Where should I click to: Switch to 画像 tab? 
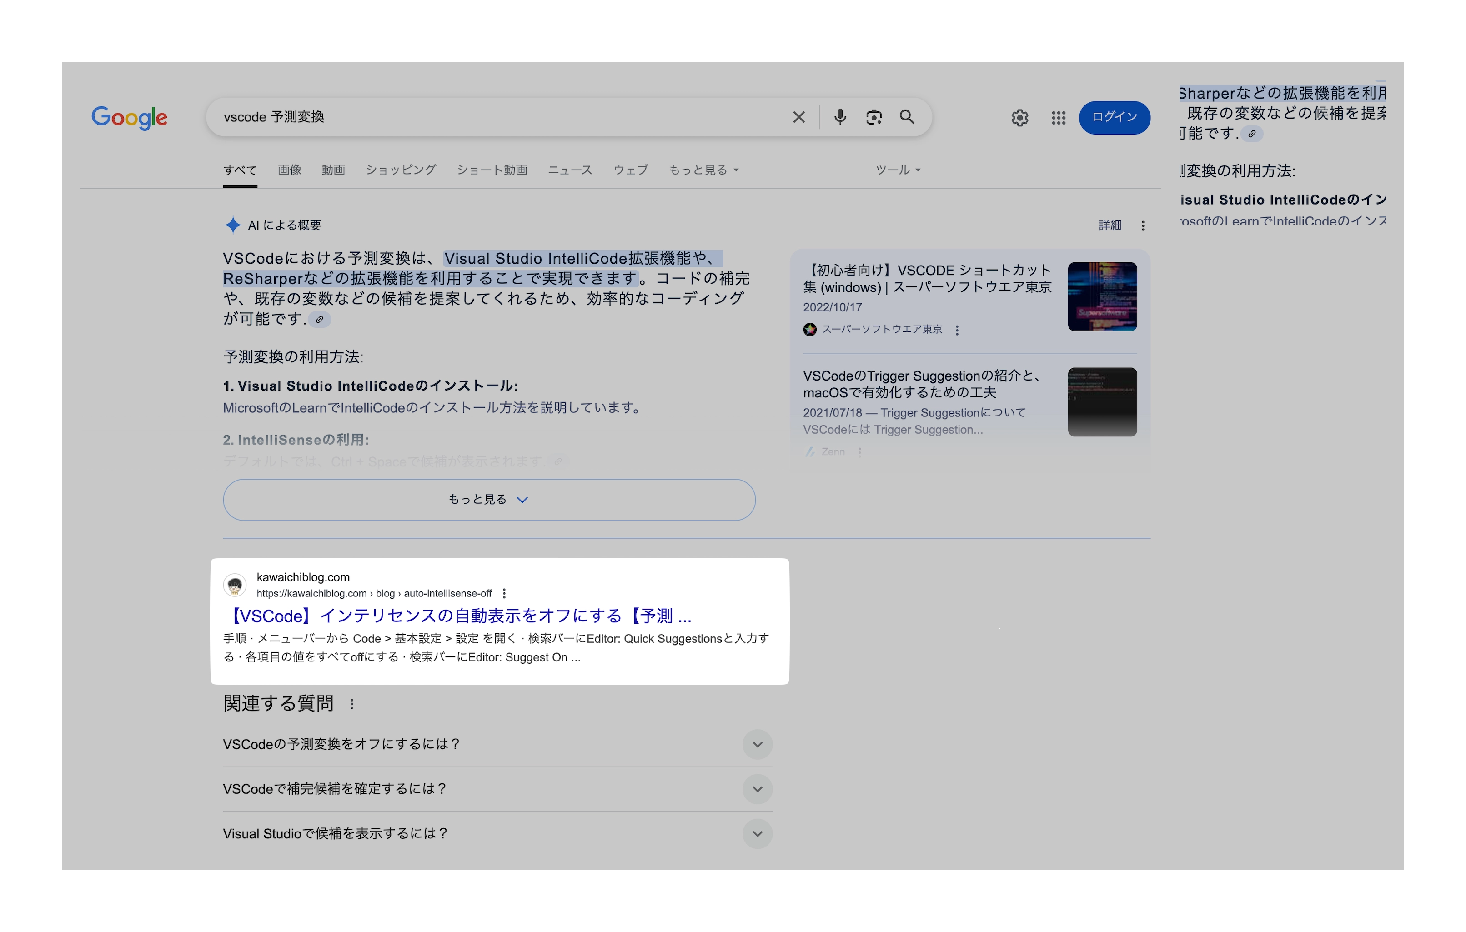289,170
